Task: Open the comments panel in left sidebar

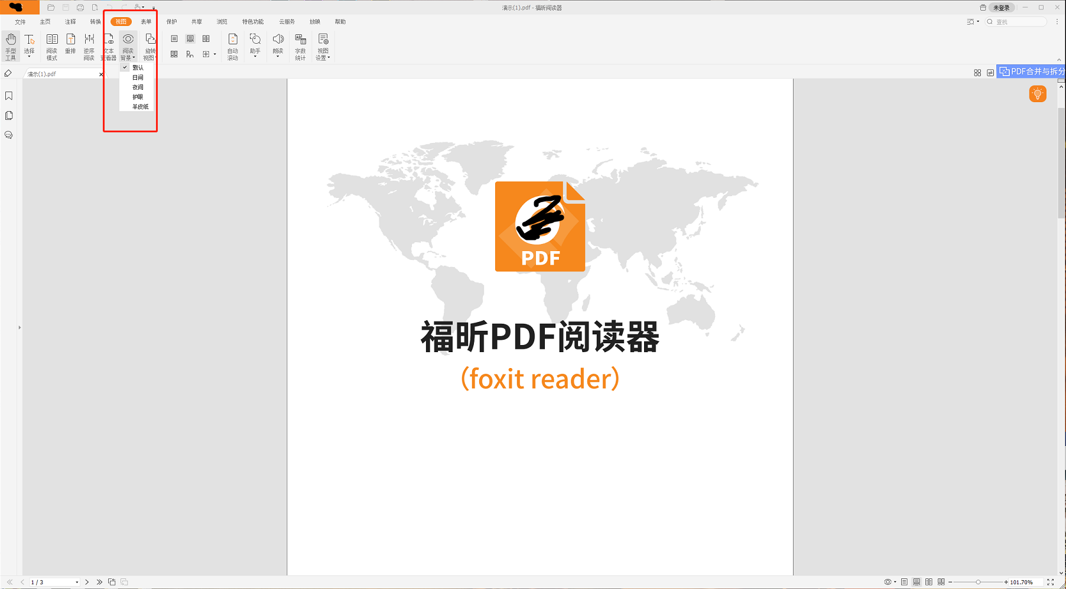Action: coord(9,135)
